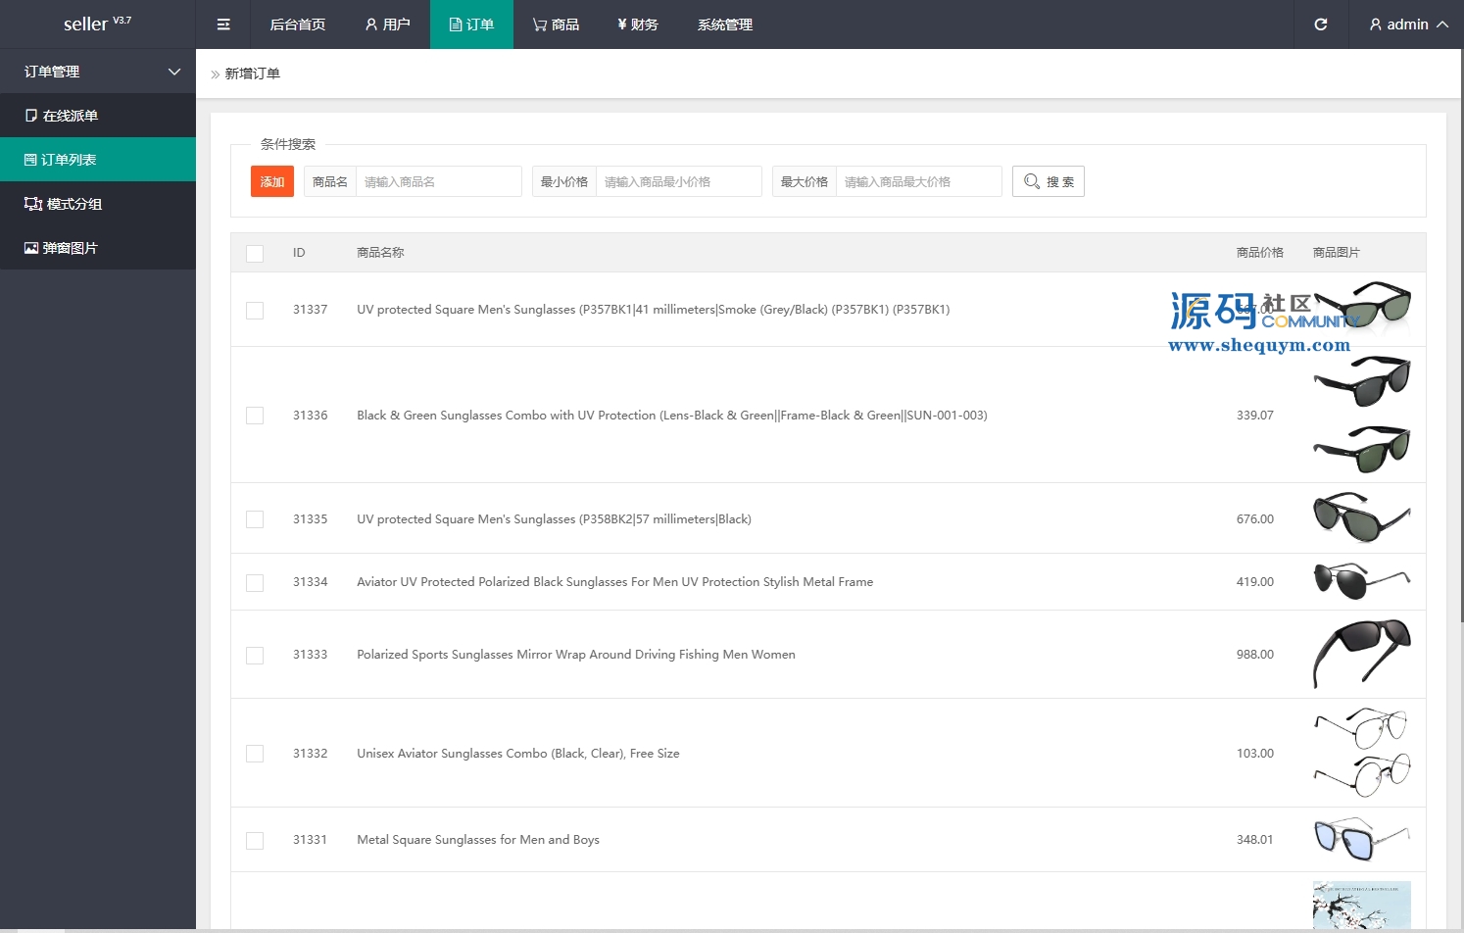Viewport: 1464px width, 933px height.
Task: Click the 新增订单 breadcrumb
Action: [x=253, y=74]
